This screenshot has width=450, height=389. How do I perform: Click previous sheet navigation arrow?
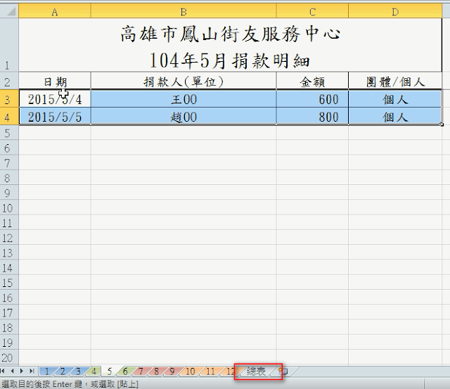click(x=12, y=371)
